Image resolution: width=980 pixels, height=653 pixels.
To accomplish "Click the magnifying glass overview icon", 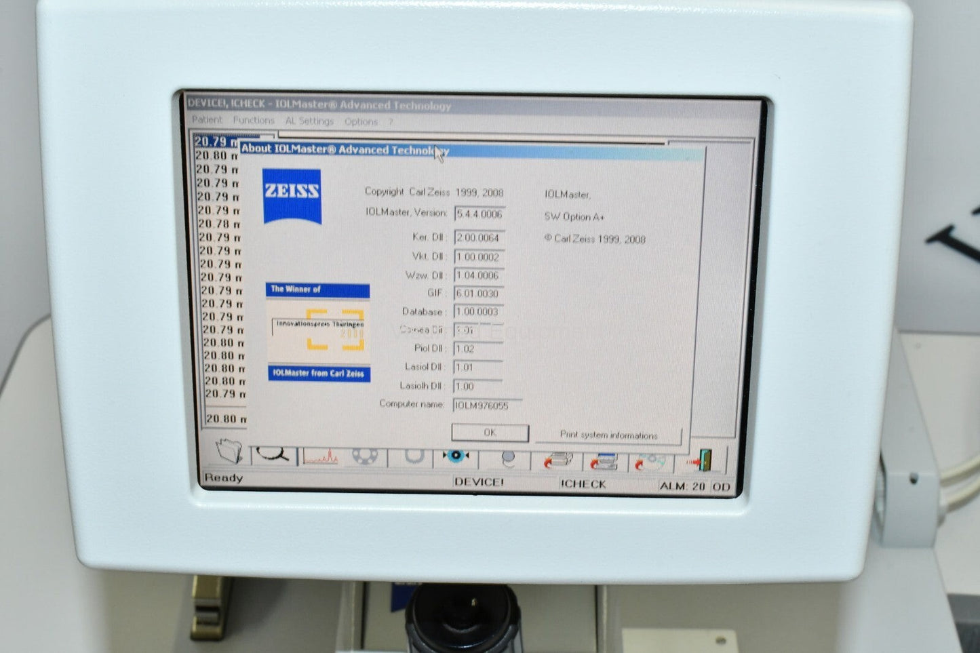I will (x=274, y=455).
